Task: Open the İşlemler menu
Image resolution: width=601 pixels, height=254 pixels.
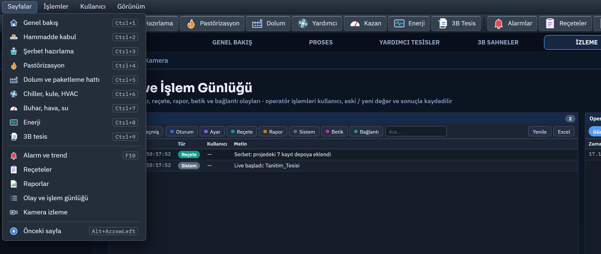Action: coord(56,7)
